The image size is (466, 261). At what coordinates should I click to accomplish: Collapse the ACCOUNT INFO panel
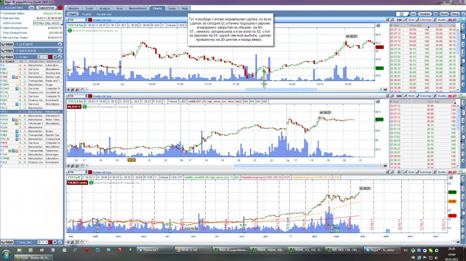click(2, 8)
